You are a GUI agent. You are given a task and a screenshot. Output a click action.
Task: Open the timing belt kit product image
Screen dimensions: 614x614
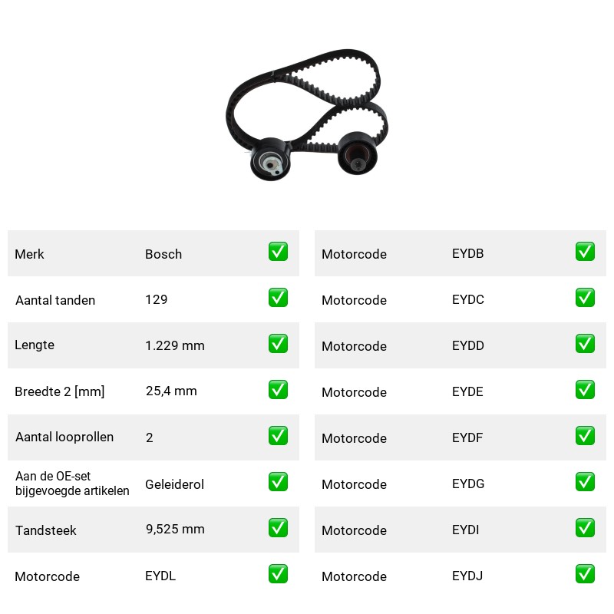307,114
